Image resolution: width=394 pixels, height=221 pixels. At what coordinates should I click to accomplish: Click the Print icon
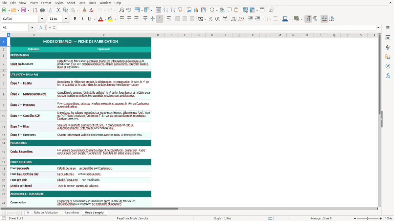pos(42,10)
